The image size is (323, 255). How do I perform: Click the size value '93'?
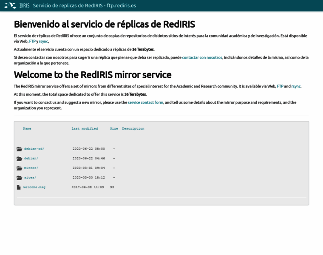(112, 187)
